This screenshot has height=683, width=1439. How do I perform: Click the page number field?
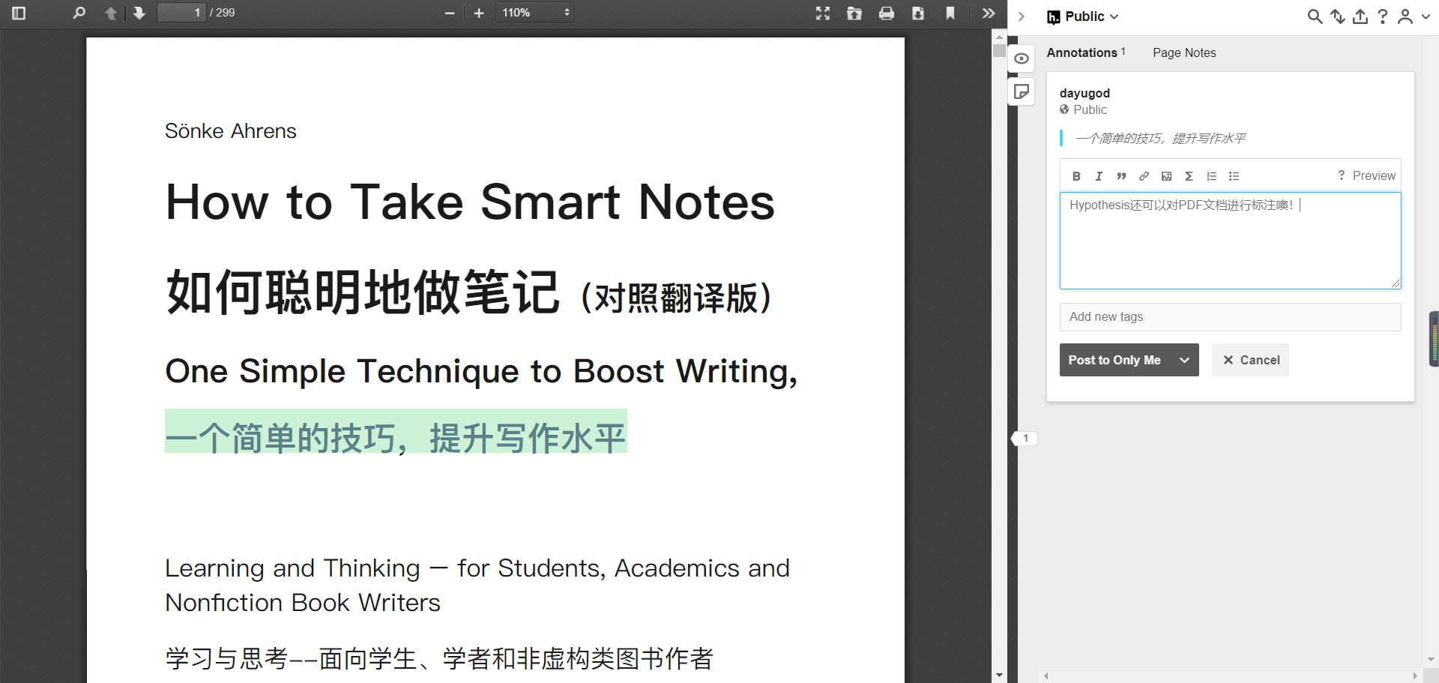[181, 13]
